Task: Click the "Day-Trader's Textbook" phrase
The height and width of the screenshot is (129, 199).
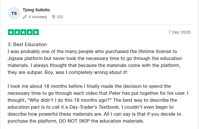Action: coord(94,107)
